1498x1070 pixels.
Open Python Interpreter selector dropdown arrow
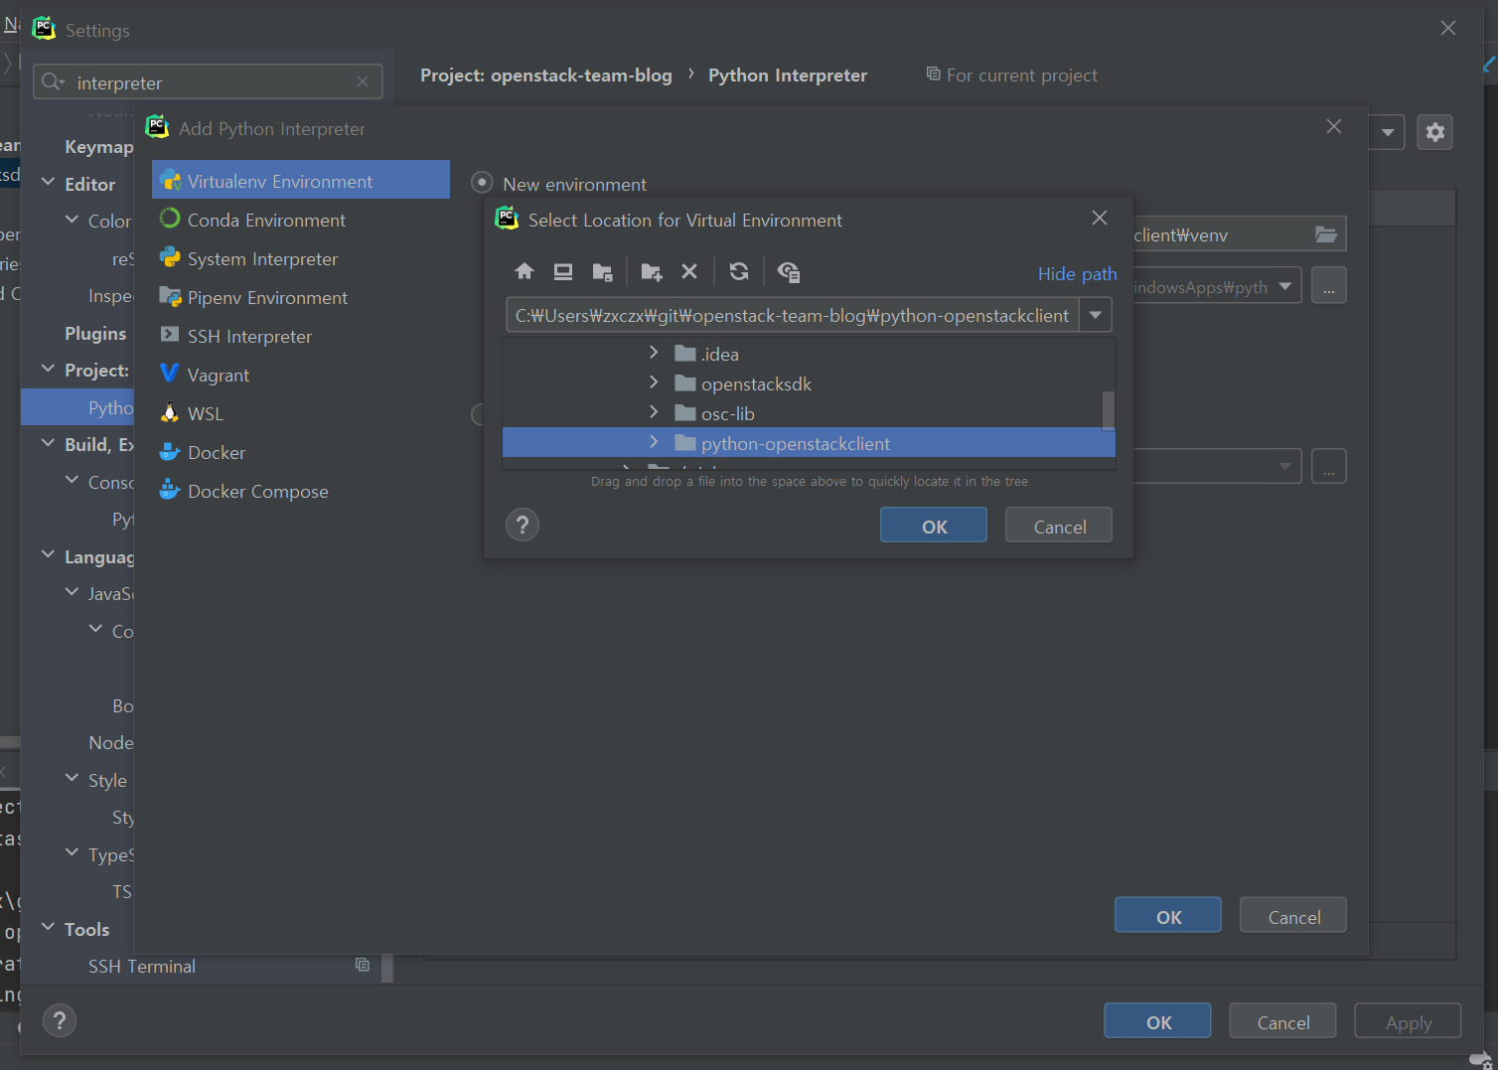tap(1388, 132)
